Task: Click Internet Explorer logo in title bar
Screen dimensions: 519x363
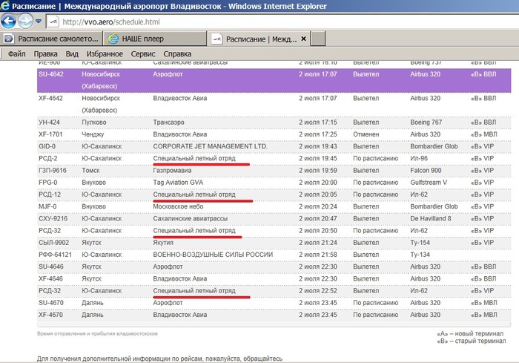Action: click(x=4, y=6)
